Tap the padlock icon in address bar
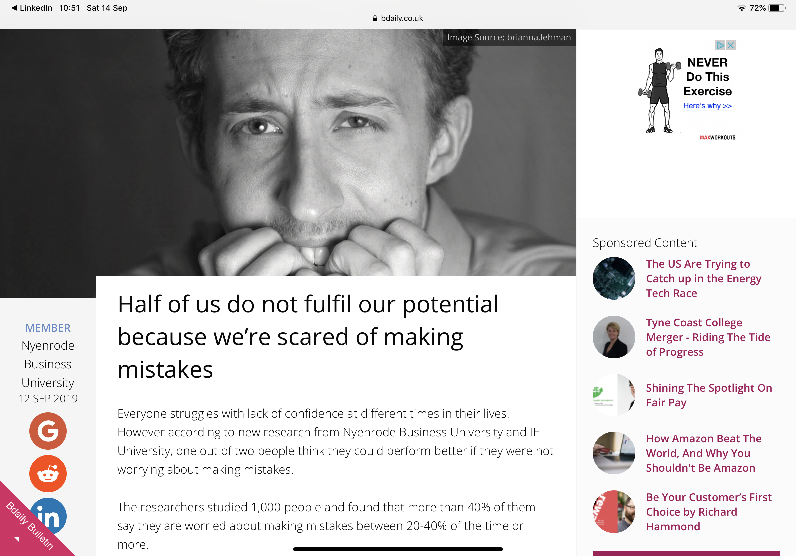The height and width of the screenshot is (556, 796). [375, 18]
